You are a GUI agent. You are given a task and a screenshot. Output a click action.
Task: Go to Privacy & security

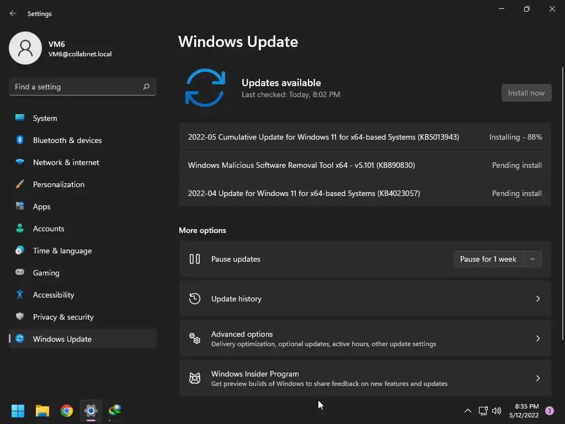83,316
